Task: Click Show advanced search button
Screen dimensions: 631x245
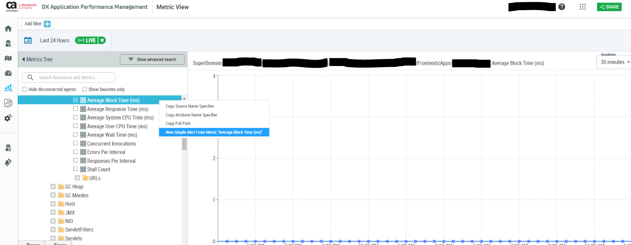Action: tap(152, 60)
